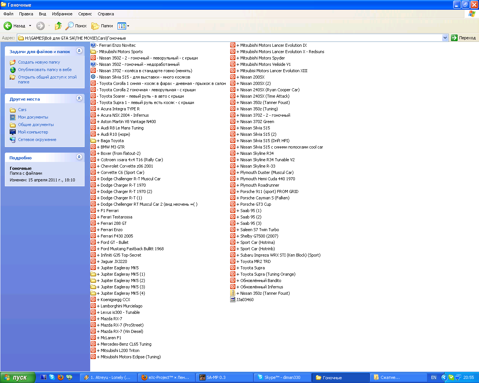Open Firefox quick launch icon

pyautogui.click(x=61, y=377)
